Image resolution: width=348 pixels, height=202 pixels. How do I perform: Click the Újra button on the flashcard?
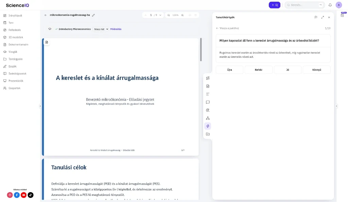click(229, 70)
